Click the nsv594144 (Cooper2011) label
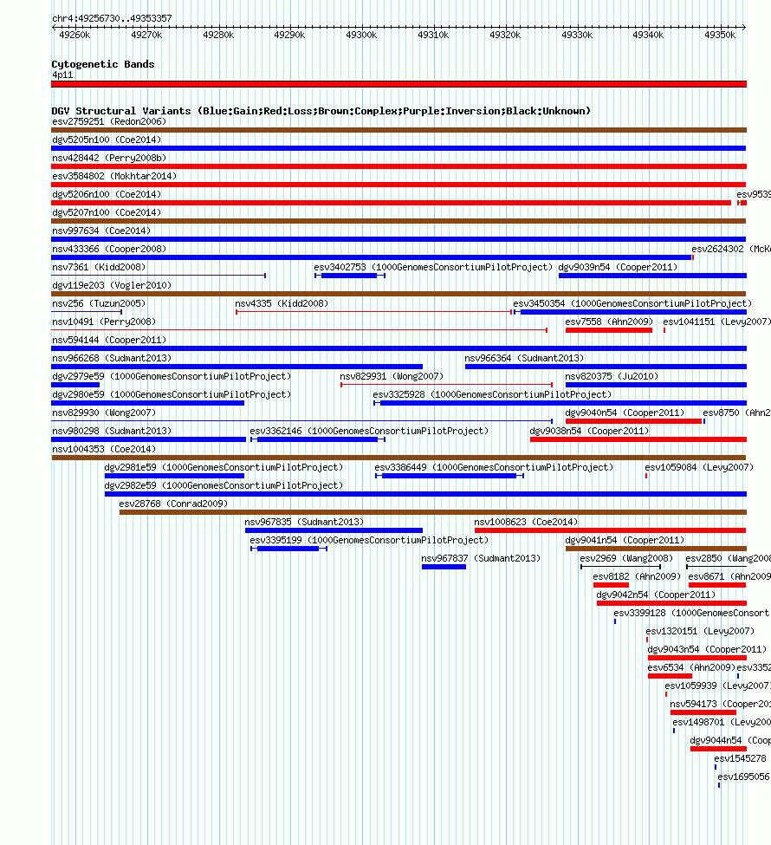Viewport: 771px width, 845px height. coord(109,340)
